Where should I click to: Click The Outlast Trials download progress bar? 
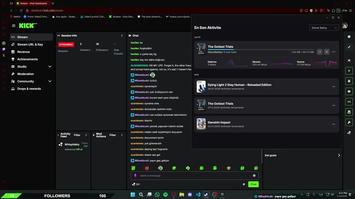coord(261,49)
